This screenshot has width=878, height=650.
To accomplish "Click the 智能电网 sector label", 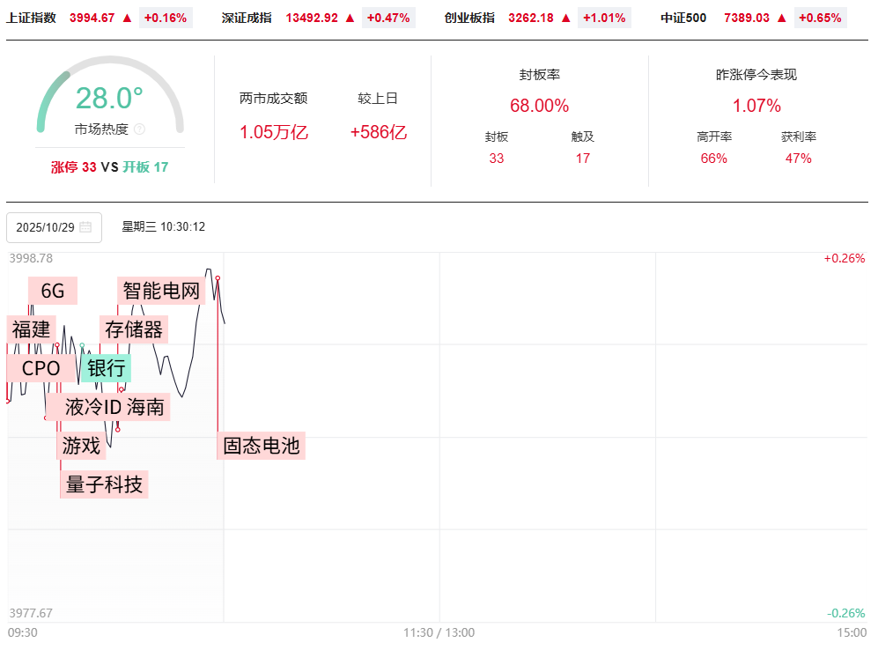I will (x=161, y=291).
